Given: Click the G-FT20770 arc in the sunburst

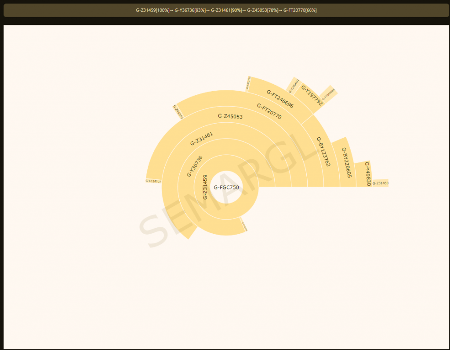Looking at the screenshot, I should [269, 111].
